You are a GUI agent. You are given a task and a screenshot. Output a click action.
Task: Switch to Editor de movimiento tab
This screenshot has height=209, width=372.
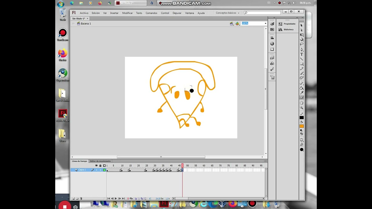[100, 161]
